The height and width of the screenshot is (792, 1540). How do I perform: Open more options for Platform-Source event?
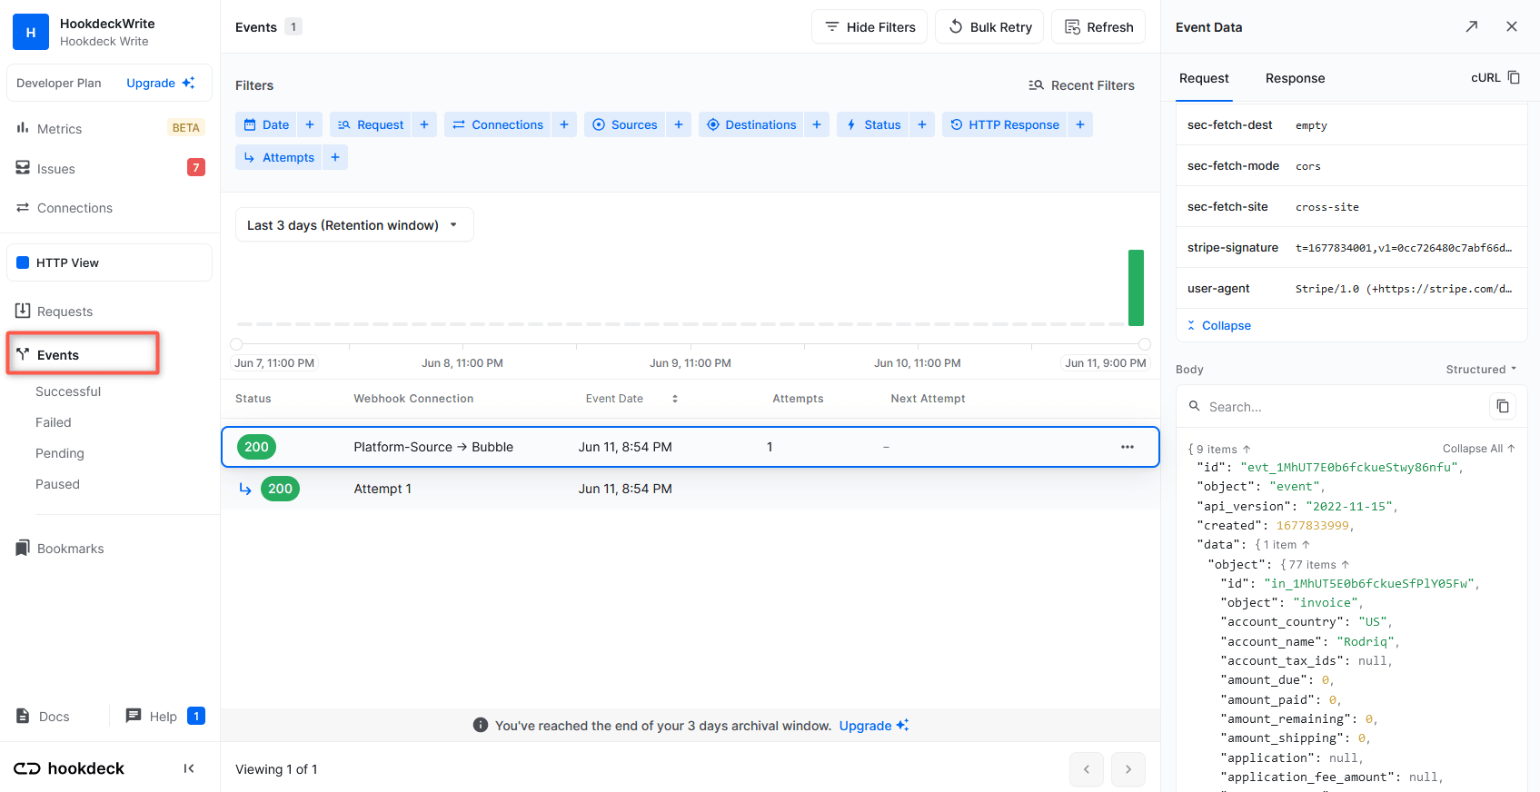coord(1128,447)
